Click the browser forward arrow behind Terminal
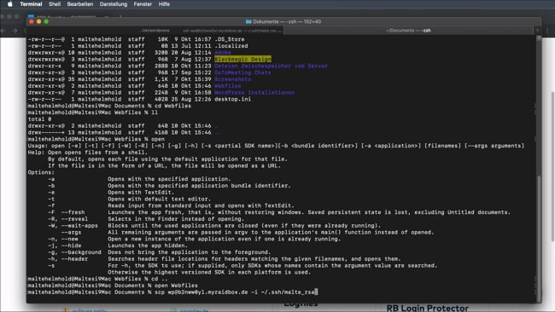The height and width of the screenshot is (312, 555). point(15,31)
